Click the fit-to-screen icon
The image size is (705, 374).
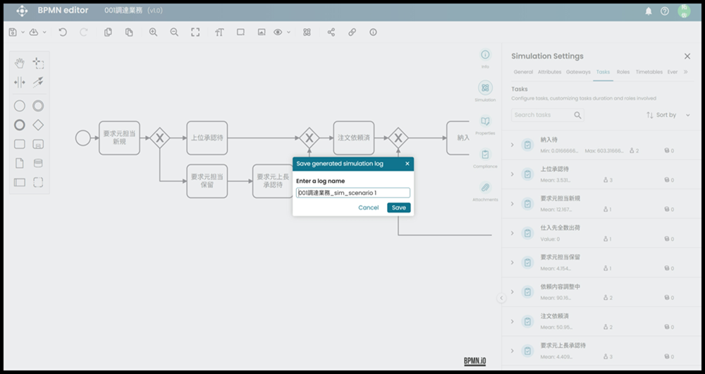195,32
